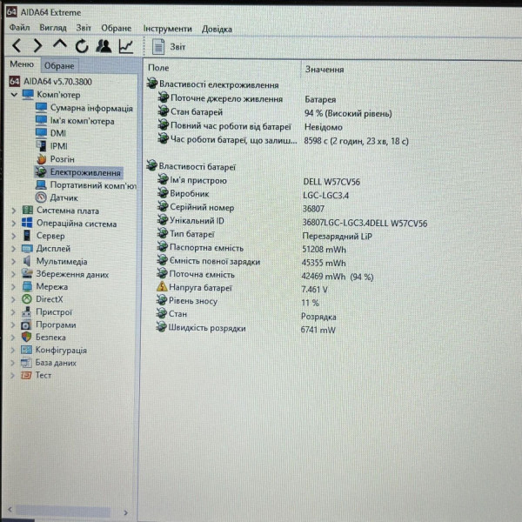Open the Обране menu in menu bar
This screenshot has width=522, height=522.
(x=117, y=29)
